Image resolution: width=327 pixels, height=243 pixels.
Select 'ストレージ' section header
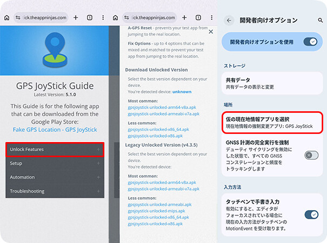coord(235,66)
